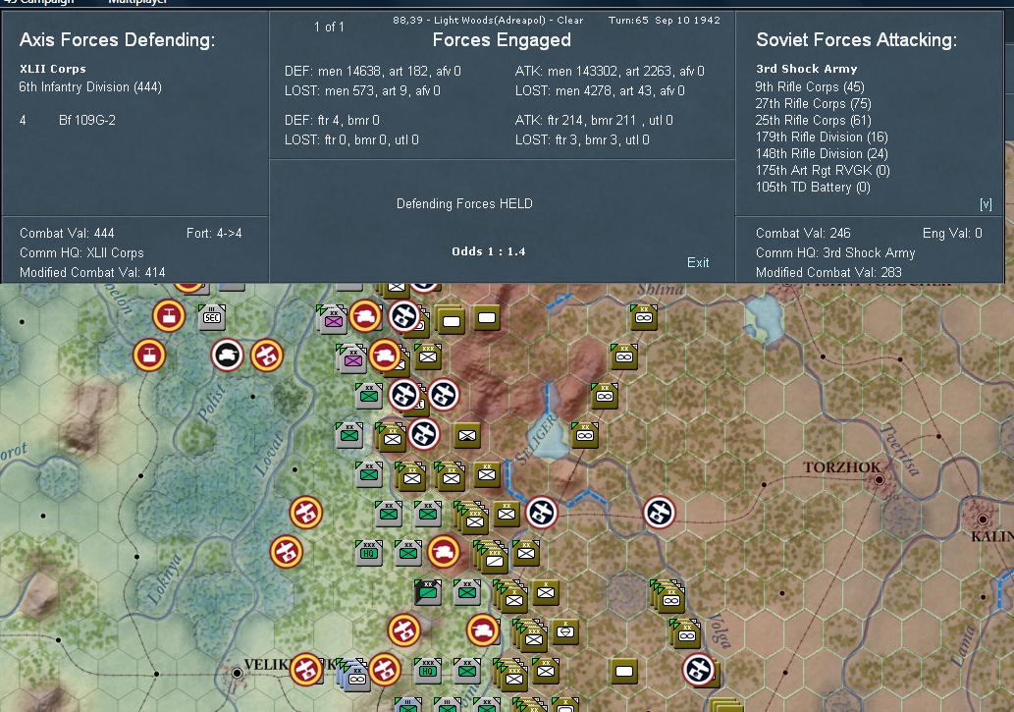Select Soviet brigade counter with oval symbol
1014x712 pixels.
pyautogui.click(x=565, y=631)
